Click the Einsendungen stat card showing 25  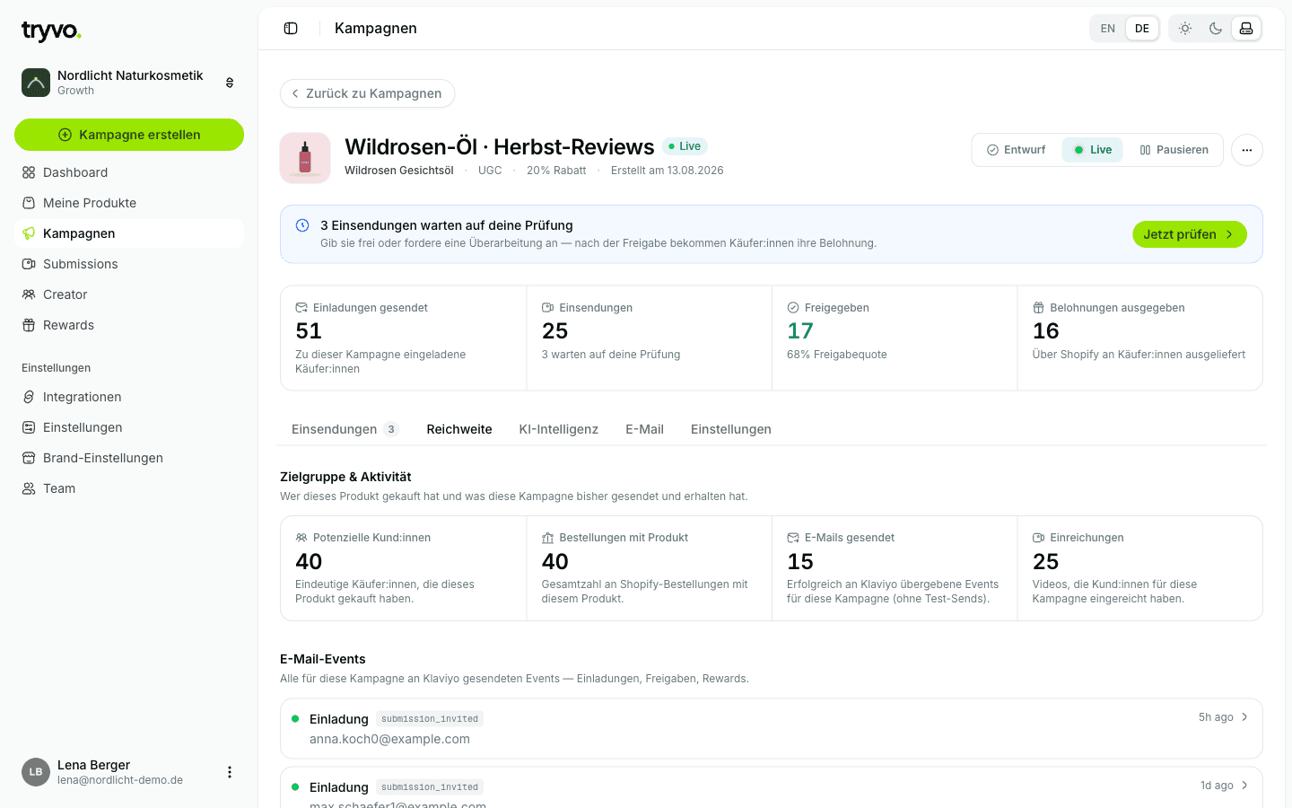tap(649, 338)
